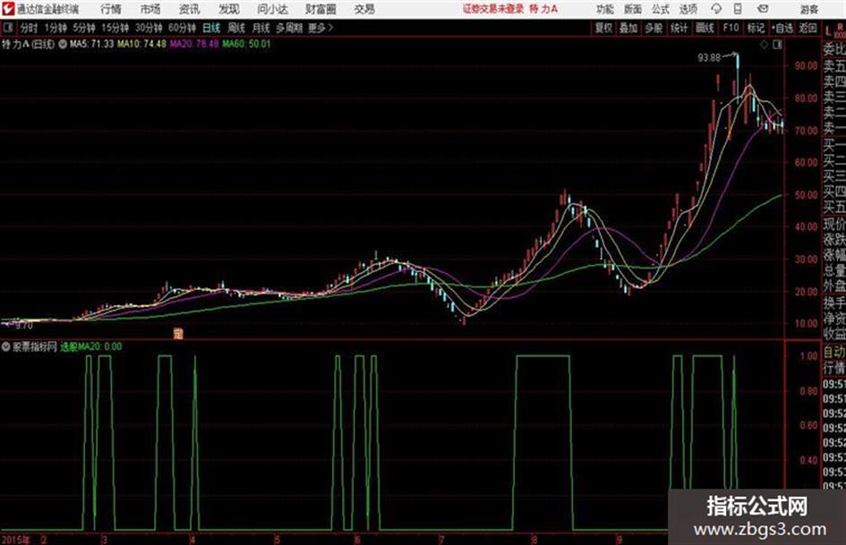Click the 选股MA20: 0.00 indicator label

pos(90,347)
